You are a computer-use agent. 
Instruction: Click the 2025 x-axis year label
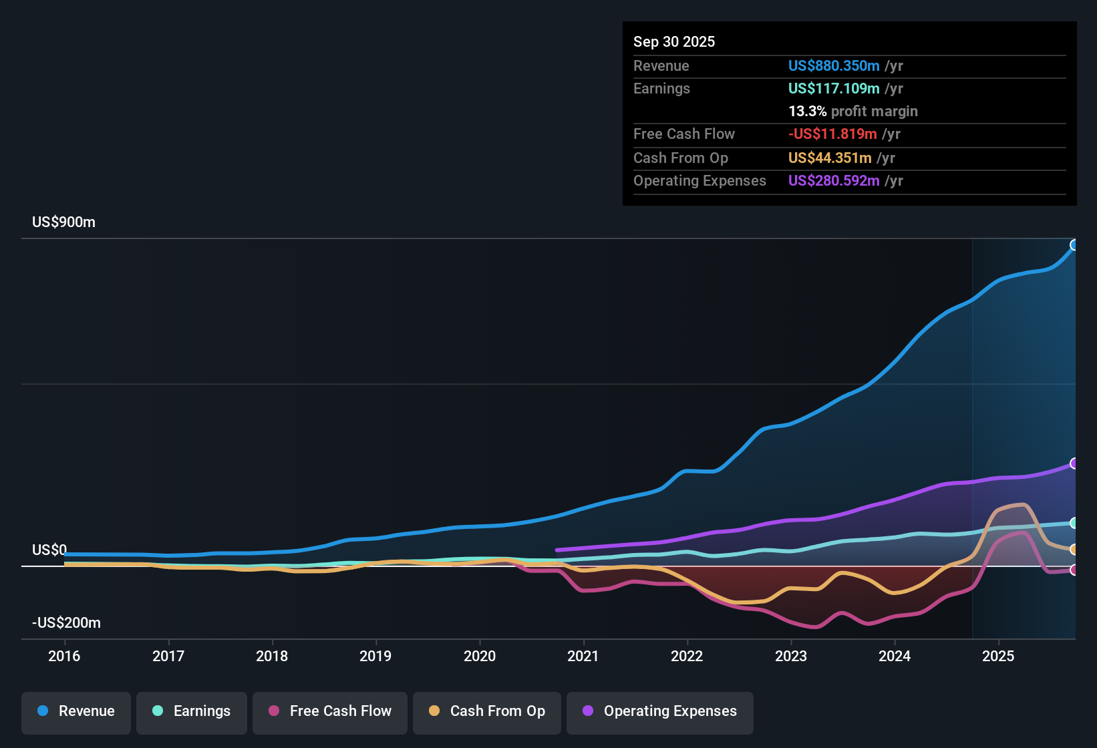(998, 657)
